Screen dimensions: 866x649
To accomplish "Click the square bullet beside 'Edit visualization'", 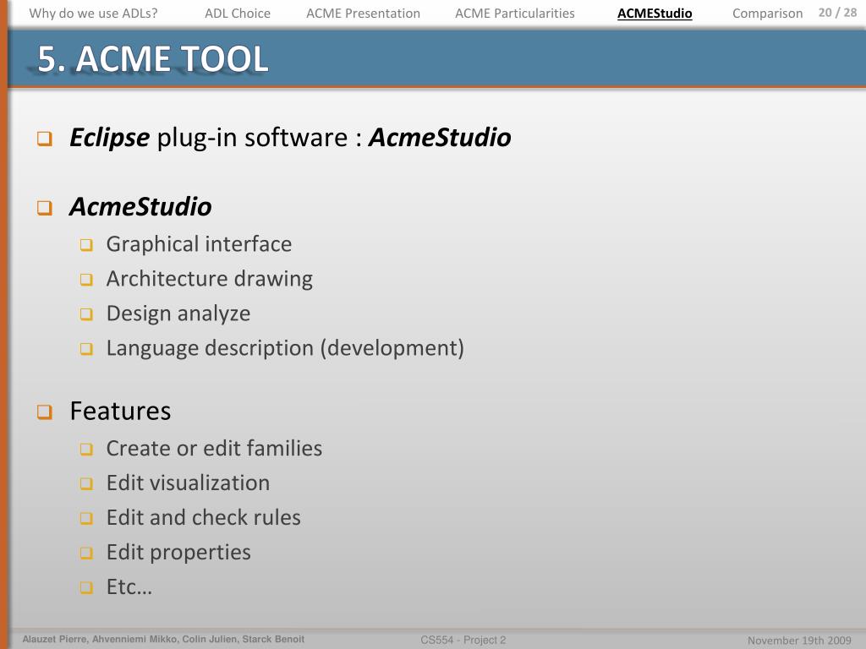I will pyautogui.click(x=86, y=483).
